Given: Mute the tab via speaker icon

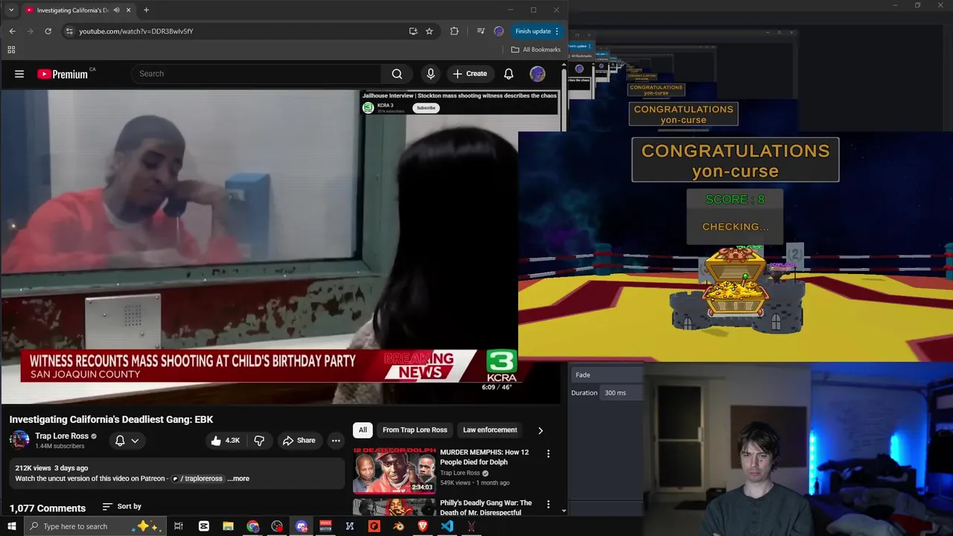Looking at the screenshot, I should point(116,10).
